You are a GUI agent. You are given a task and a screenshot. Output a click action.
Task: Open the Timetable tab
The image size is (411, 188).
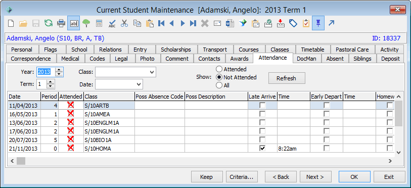tap(312, 50)
